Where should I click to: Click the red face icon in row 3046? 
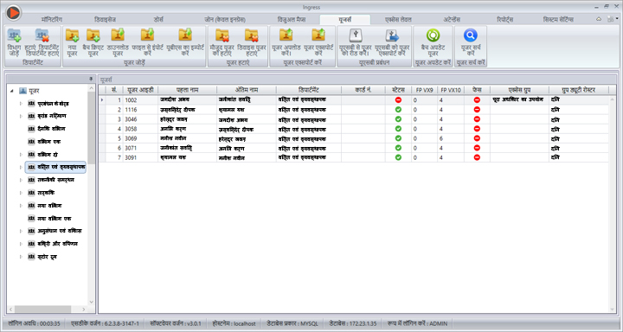point(477,119)
